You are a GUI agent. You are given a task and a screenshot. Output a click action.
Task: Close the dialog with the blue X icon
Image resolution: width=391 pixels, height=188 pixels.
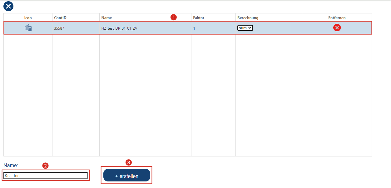[8, 6]
